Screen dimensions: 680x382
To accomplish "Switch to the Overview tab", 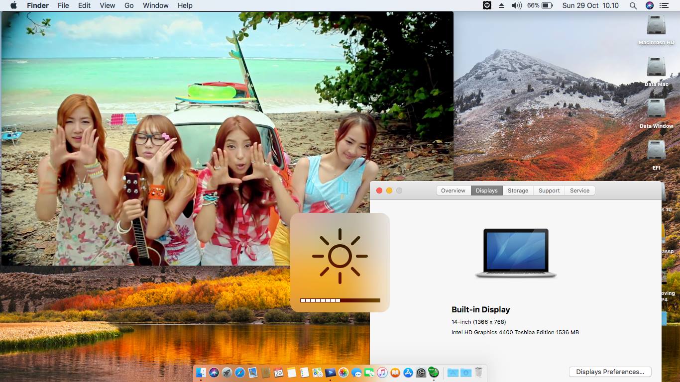I will (x=453, y=191).
